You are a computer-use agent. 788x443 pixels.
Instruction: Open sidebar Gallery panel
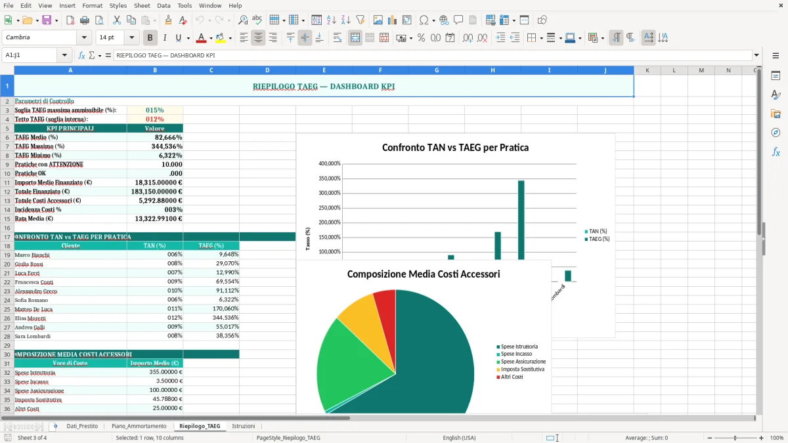(776, 114)
